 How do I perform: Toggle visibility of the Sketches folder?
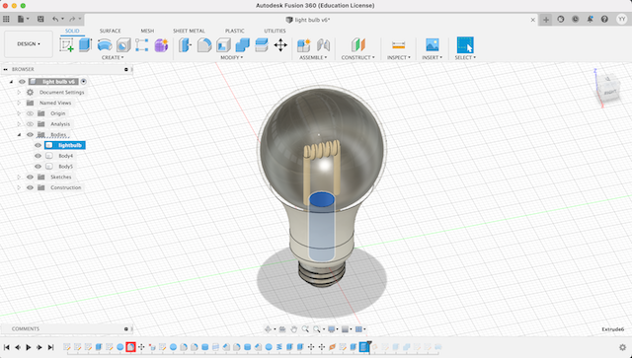click(30, 177)
